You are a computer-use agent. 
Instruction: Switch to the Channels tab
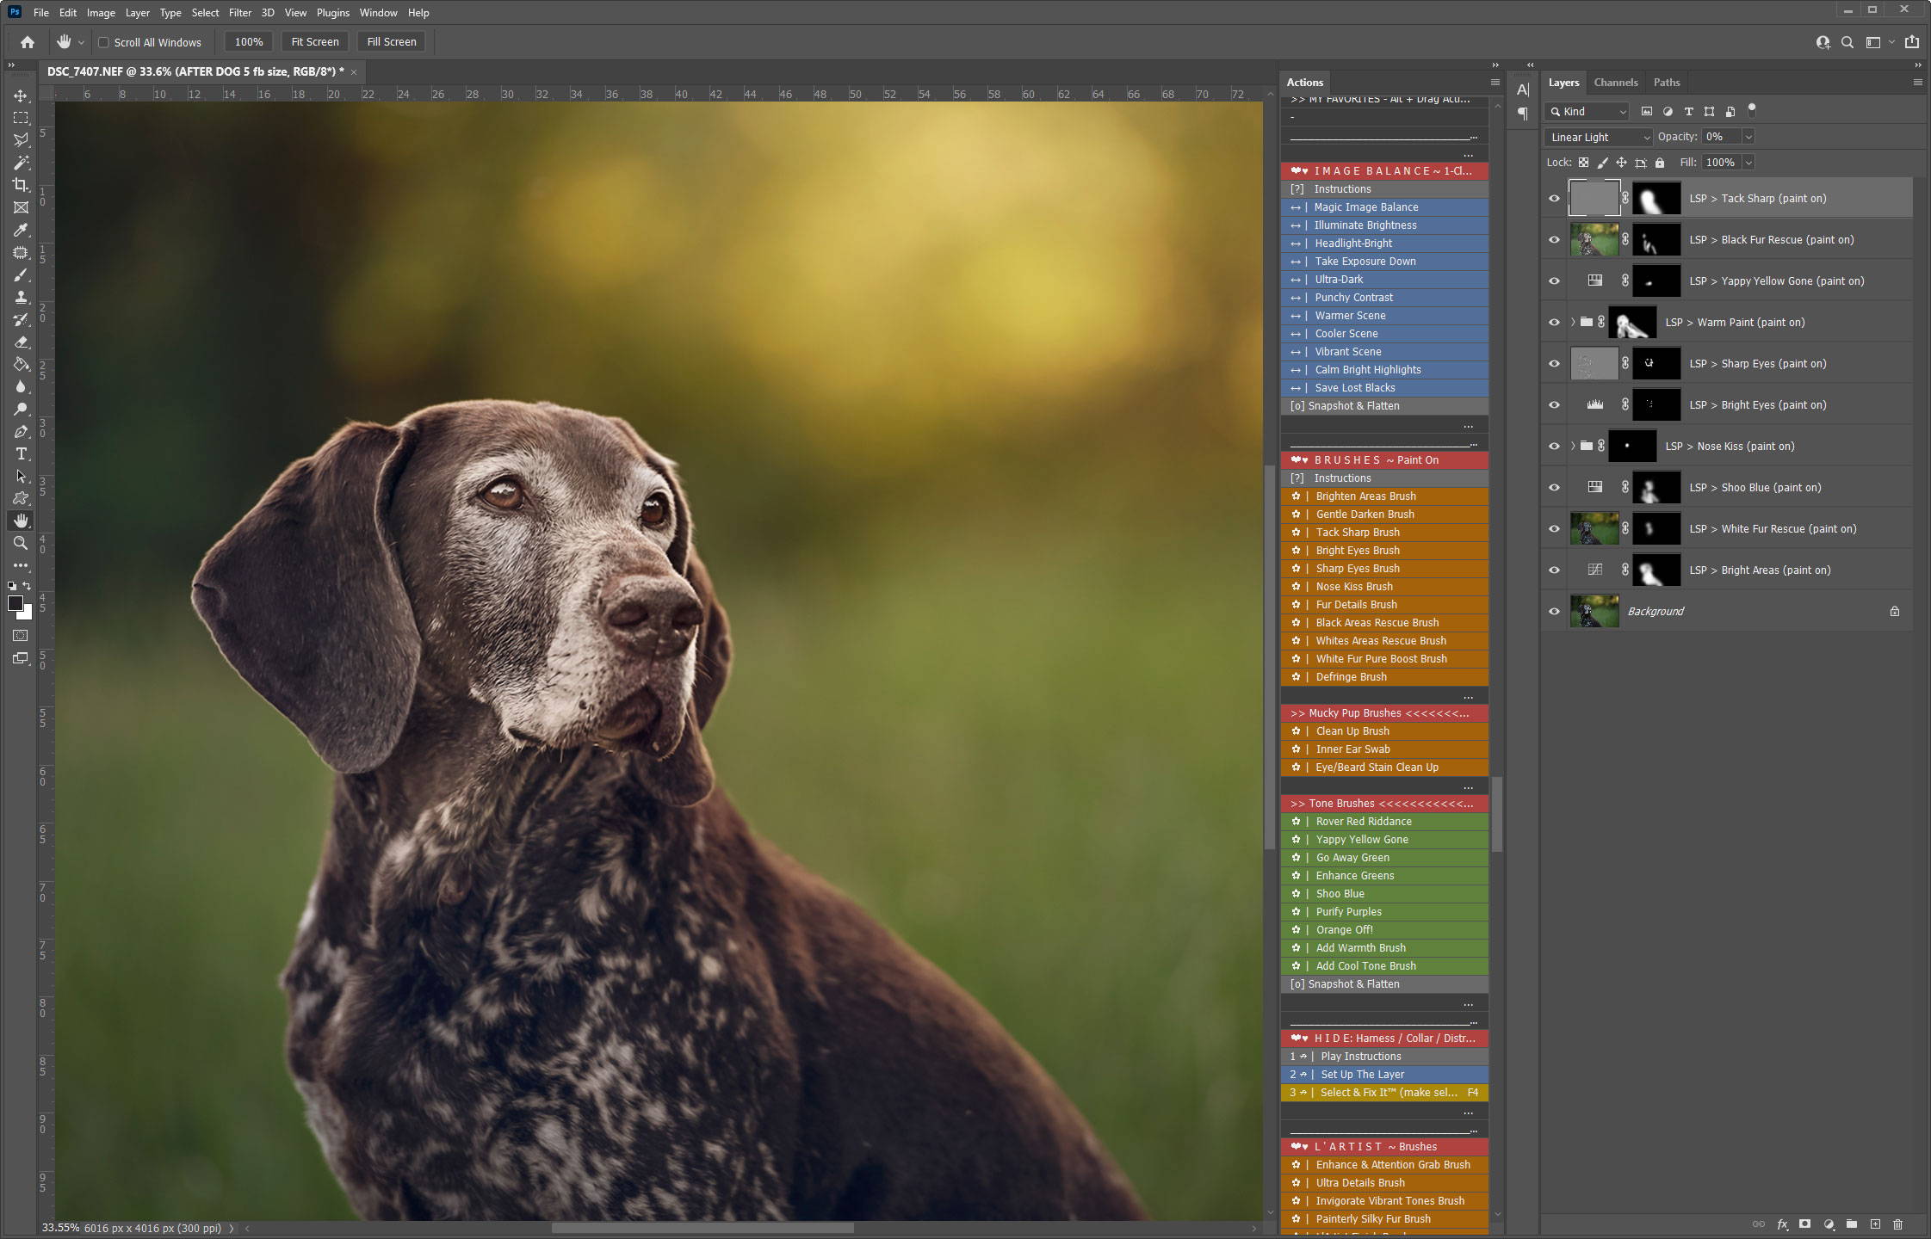1615,83
